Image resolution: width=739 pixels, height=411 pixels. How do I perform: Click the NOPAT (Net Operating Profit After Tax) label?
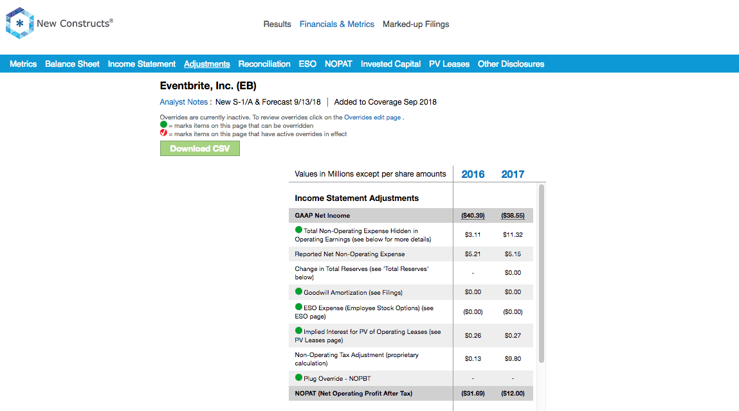(x=354, y=394)
